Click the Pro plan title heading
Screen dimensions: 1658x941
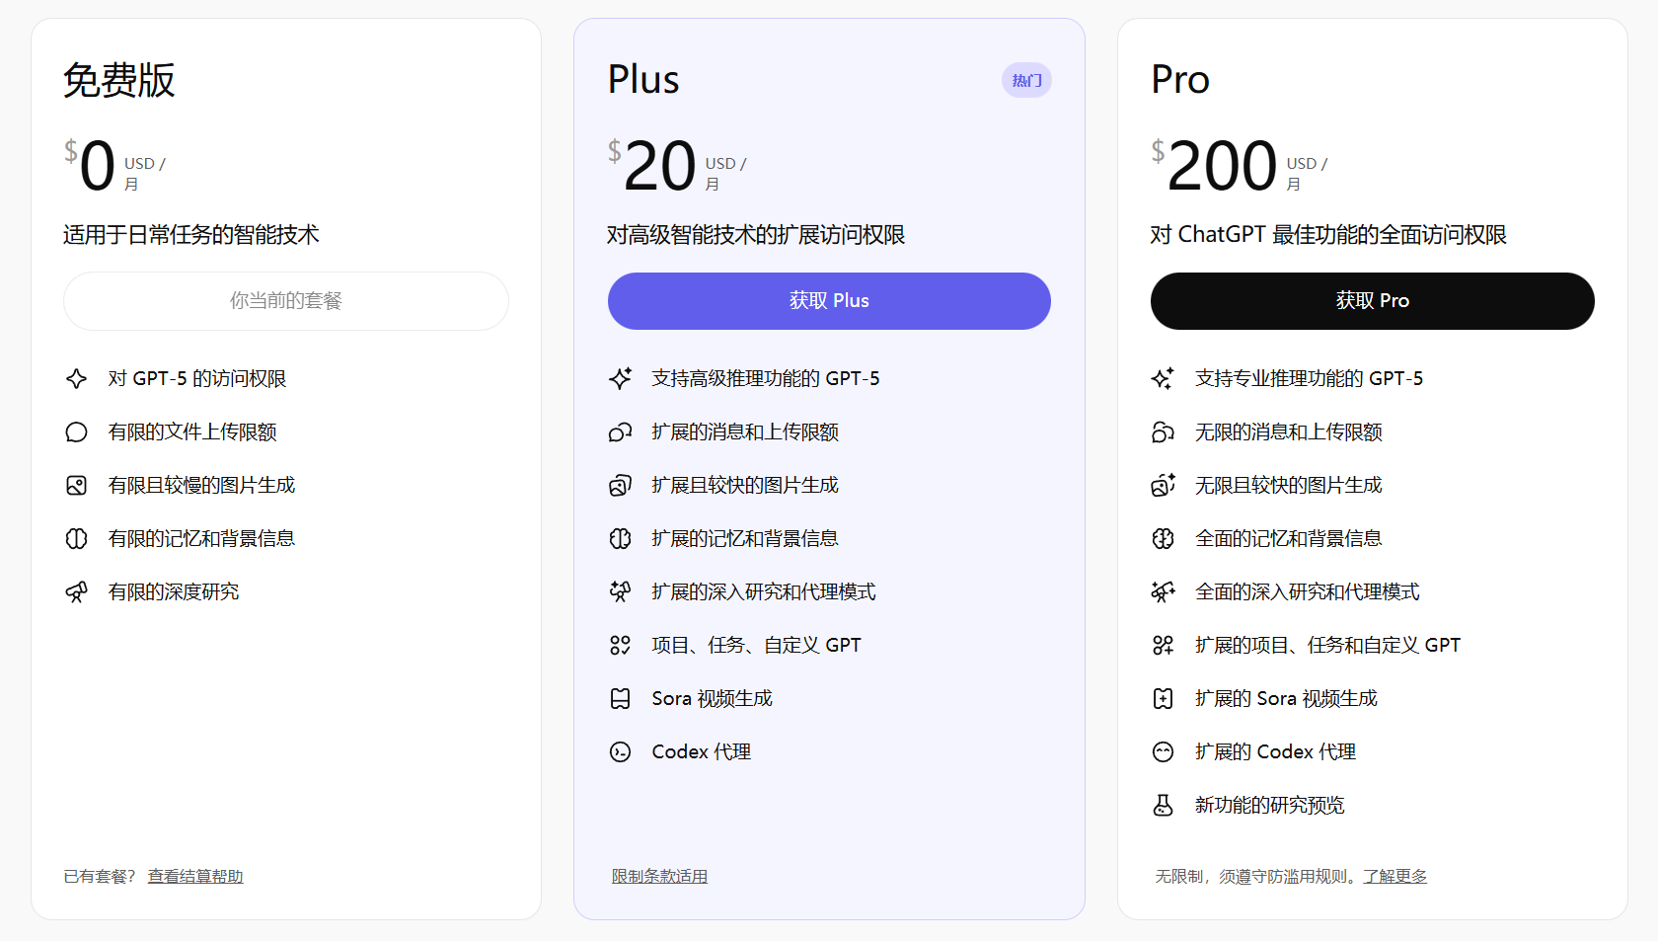click(1180, 80)
